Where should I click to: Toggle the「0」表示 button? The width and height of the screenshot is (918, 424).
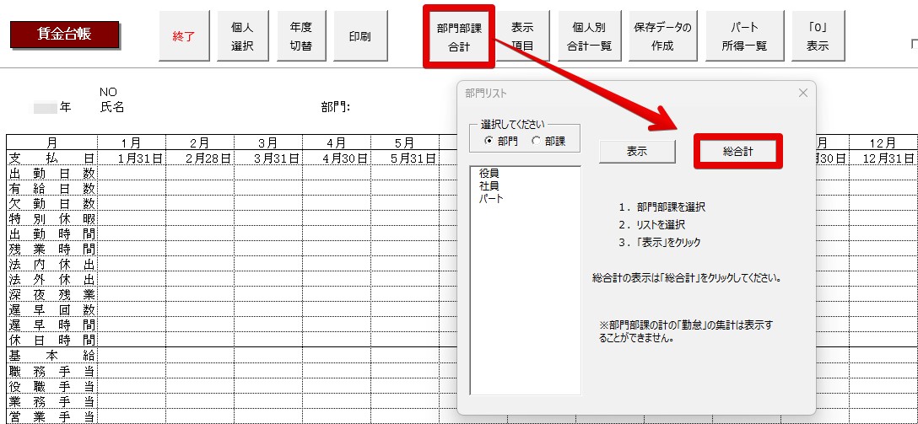click(817, 37)
